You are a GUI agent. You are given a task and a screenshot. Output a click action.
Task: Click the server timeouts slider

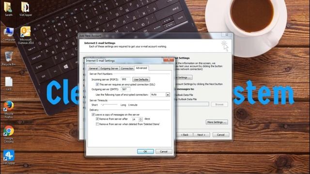point(109,105)
